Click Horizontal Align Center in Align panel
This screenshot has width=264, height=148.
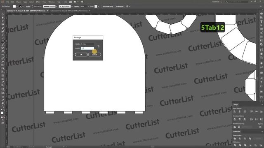click(x=240, y=111)
